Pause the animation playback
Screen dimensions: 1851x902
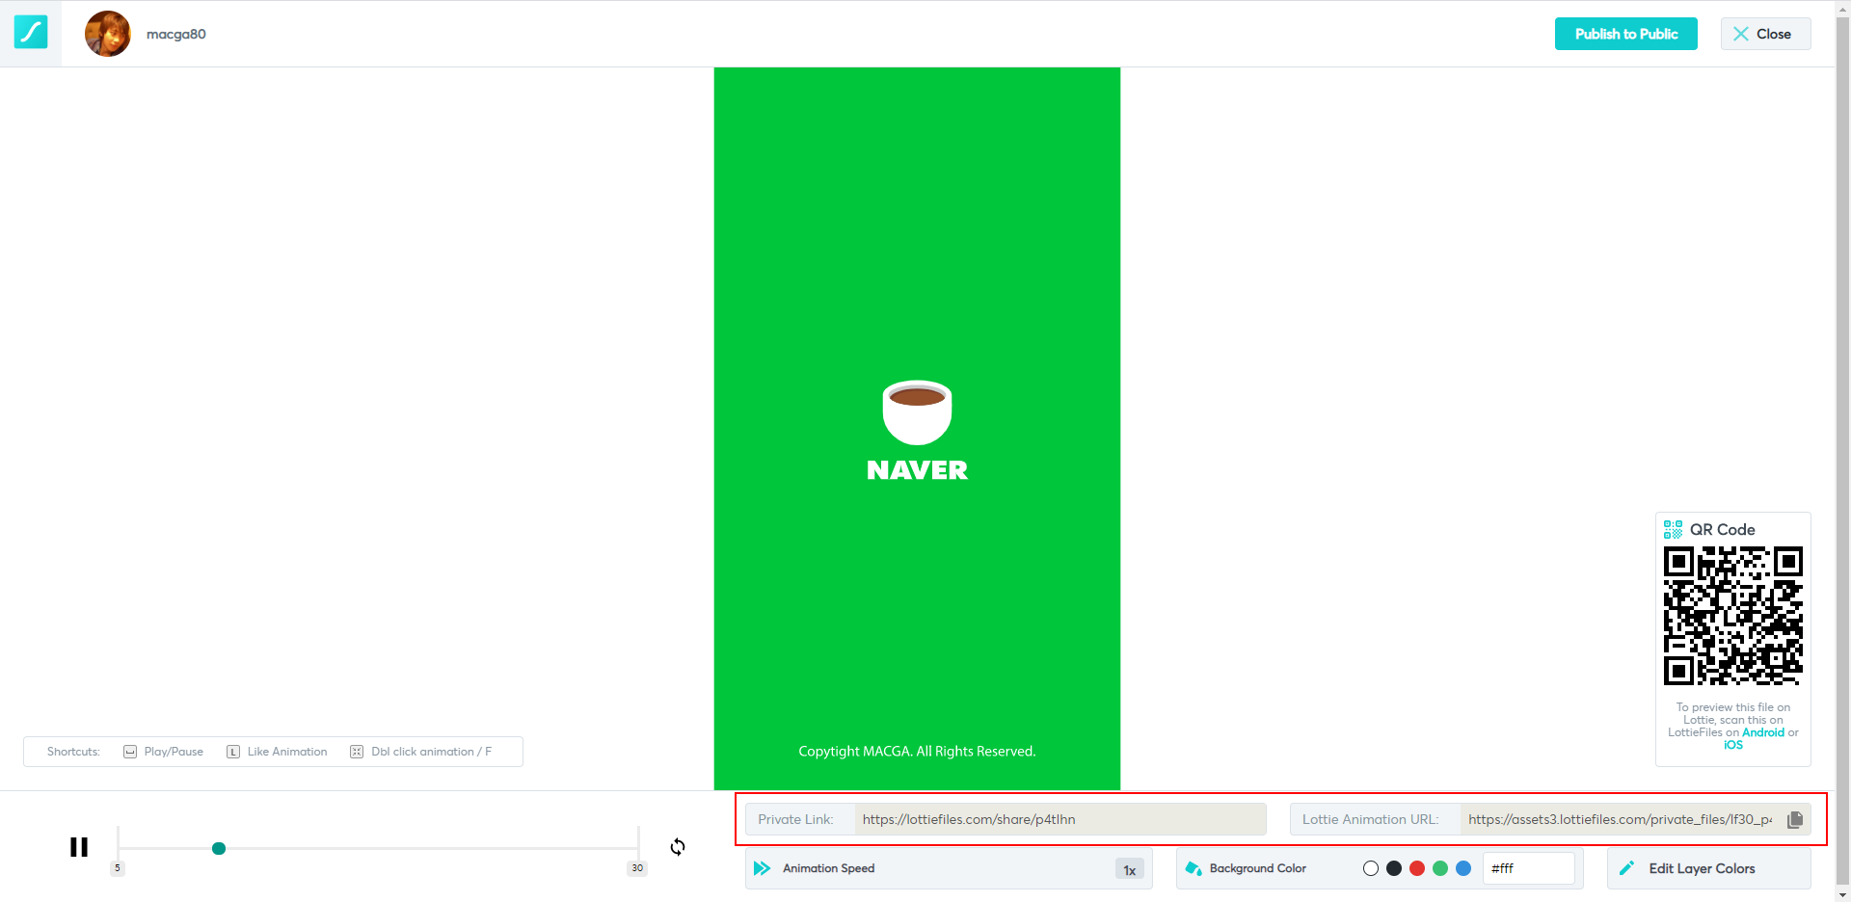pyautogui.click(x=79, y=847)
